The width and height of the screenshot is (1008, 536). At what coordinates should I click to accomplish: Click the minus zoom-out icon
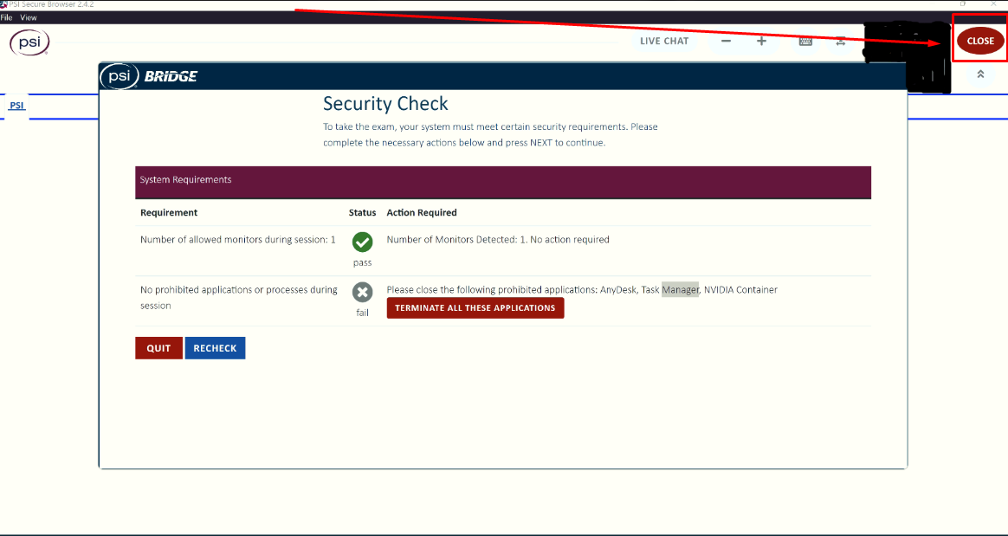click(x=726, y=42)
